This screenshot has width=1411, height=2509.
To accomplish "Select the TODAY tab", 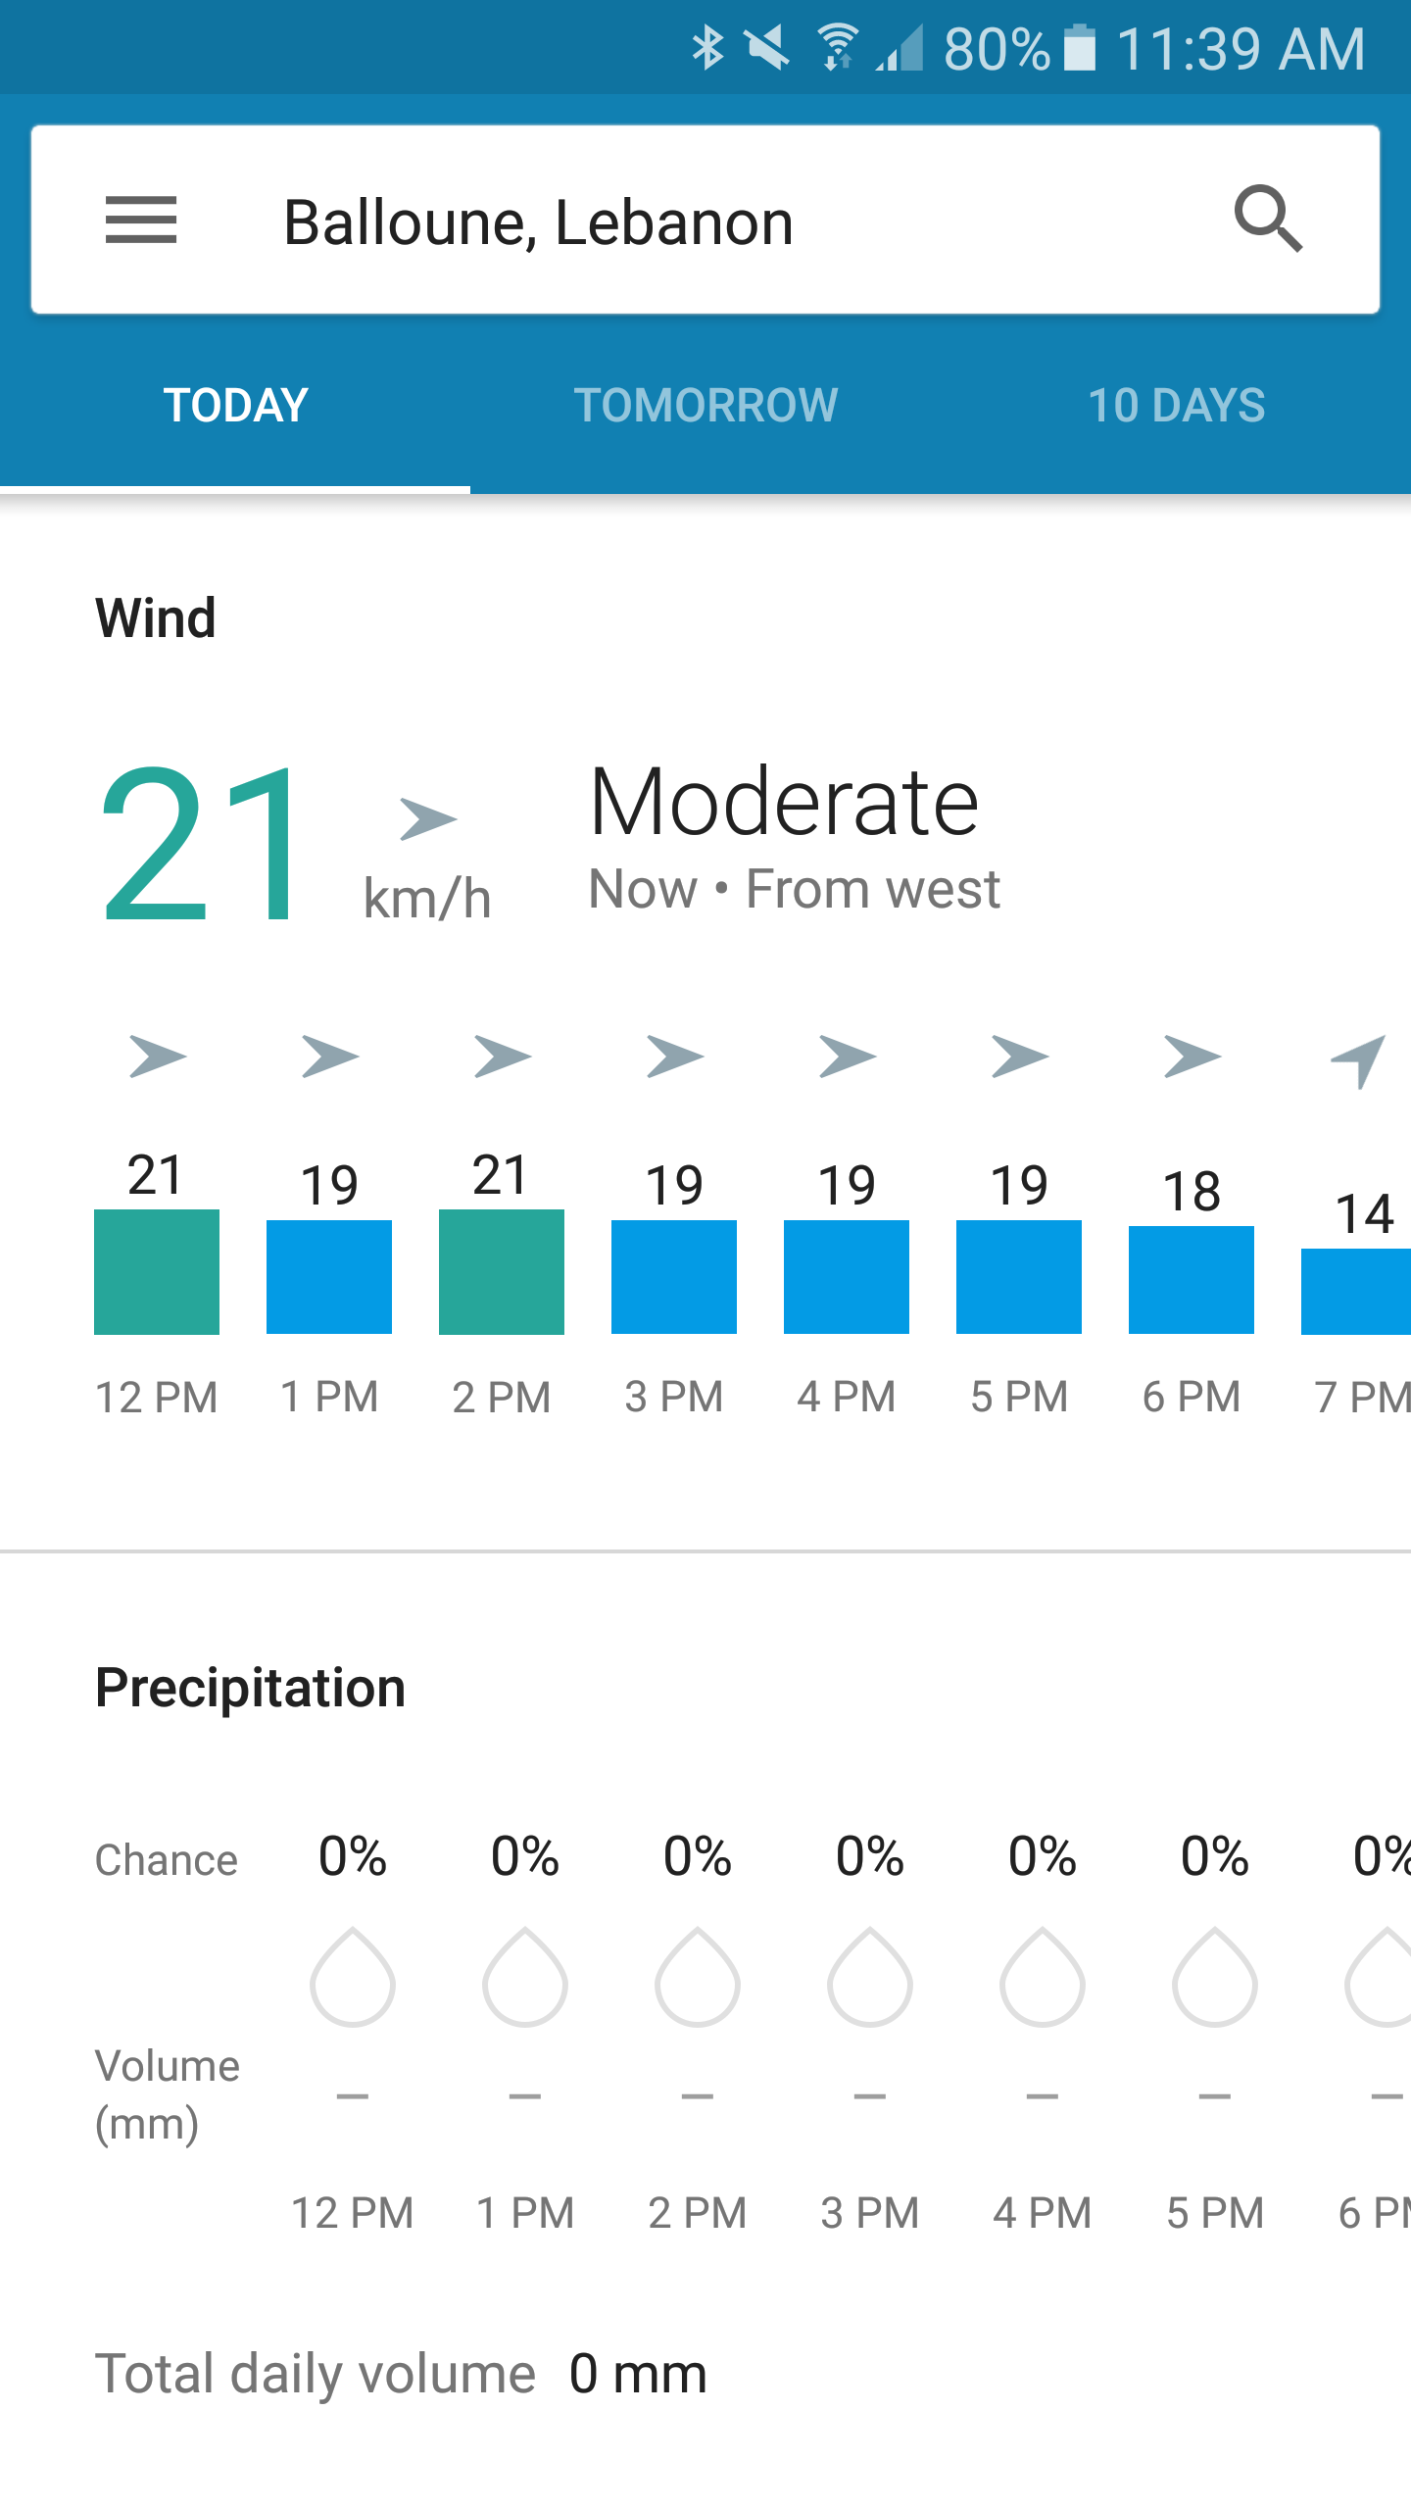I will coord(234,403).
